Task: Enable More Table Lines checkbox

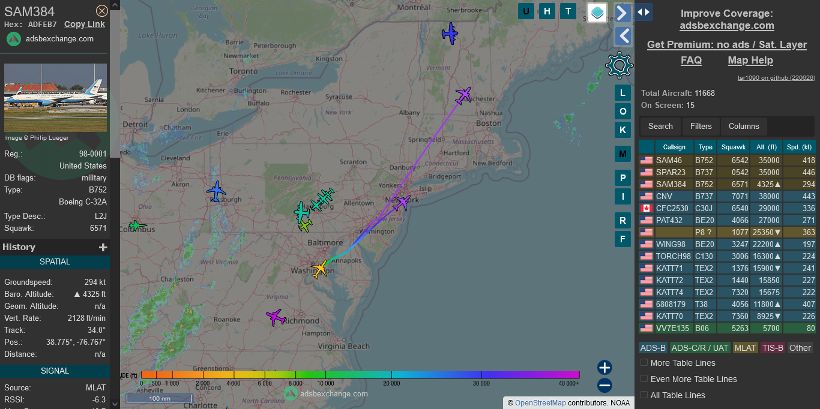Action: pyautogui.click(x=644, y=362)
